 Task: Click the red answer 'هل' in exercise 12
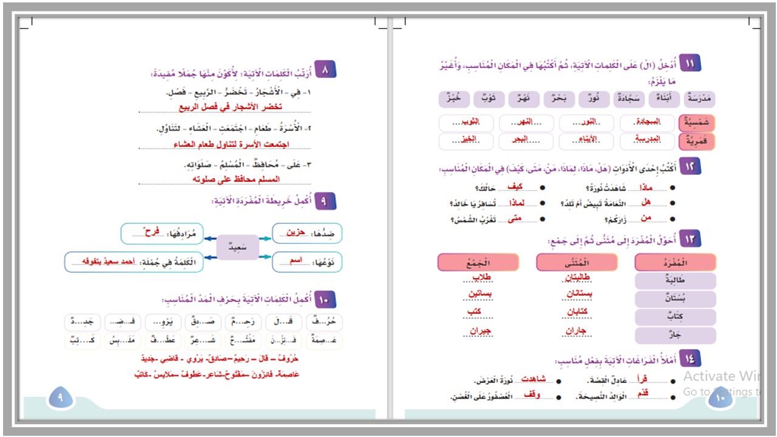[646, 203]
